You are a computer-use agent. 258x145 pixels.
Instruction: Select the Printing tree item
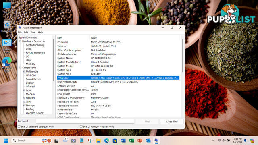[30, 109]
